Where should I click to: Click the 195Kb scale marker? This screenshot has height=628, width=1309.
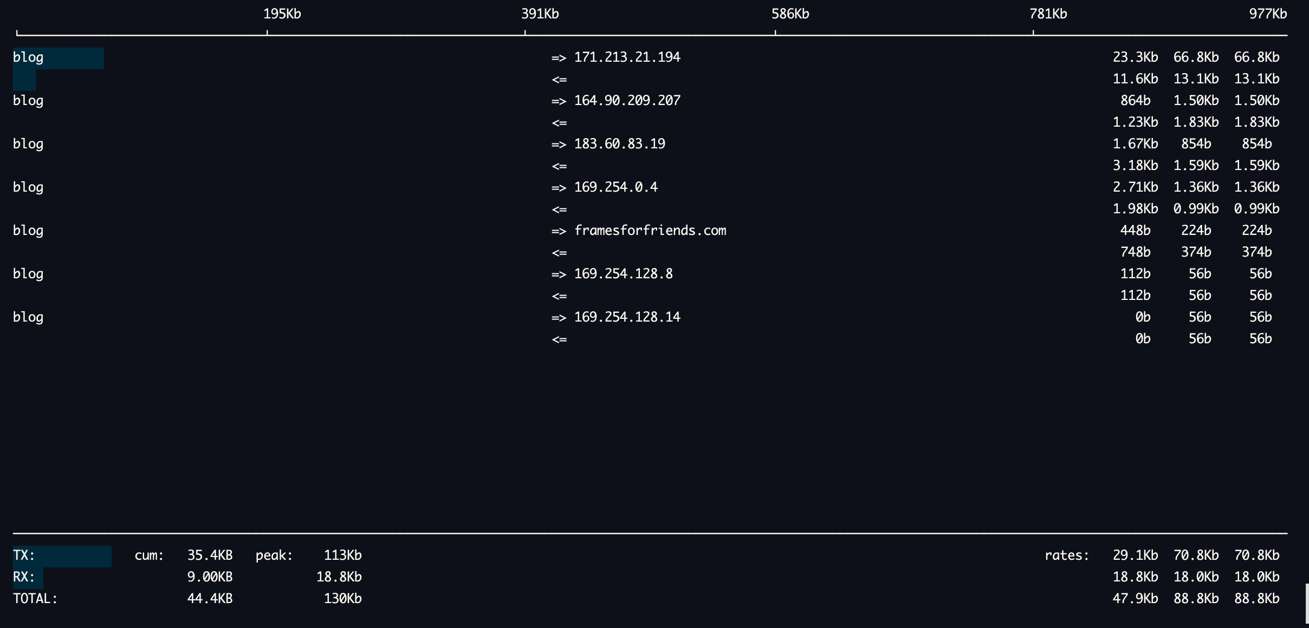tap(282, 14)
